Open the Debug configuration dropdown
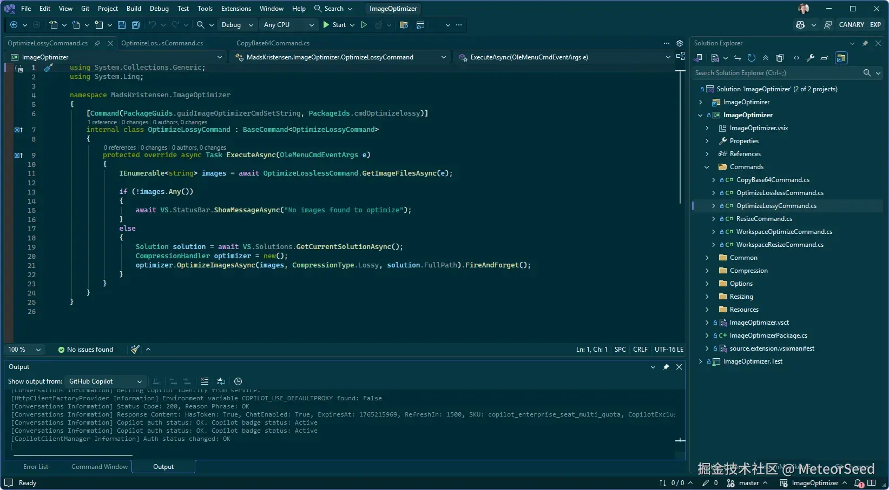The height and width of the screenshot is (490, 889). 236,25
